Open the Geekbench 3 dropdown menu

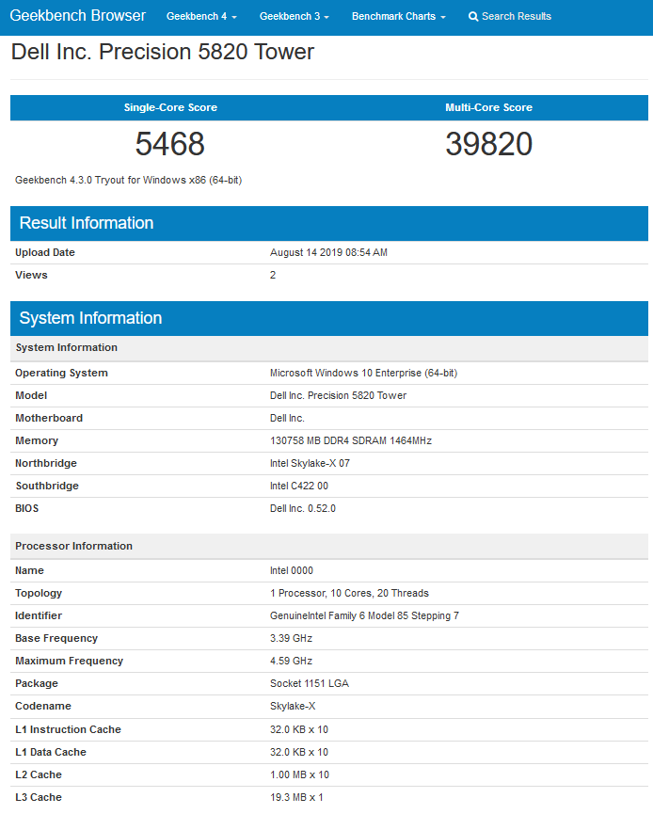click(295, 17)
